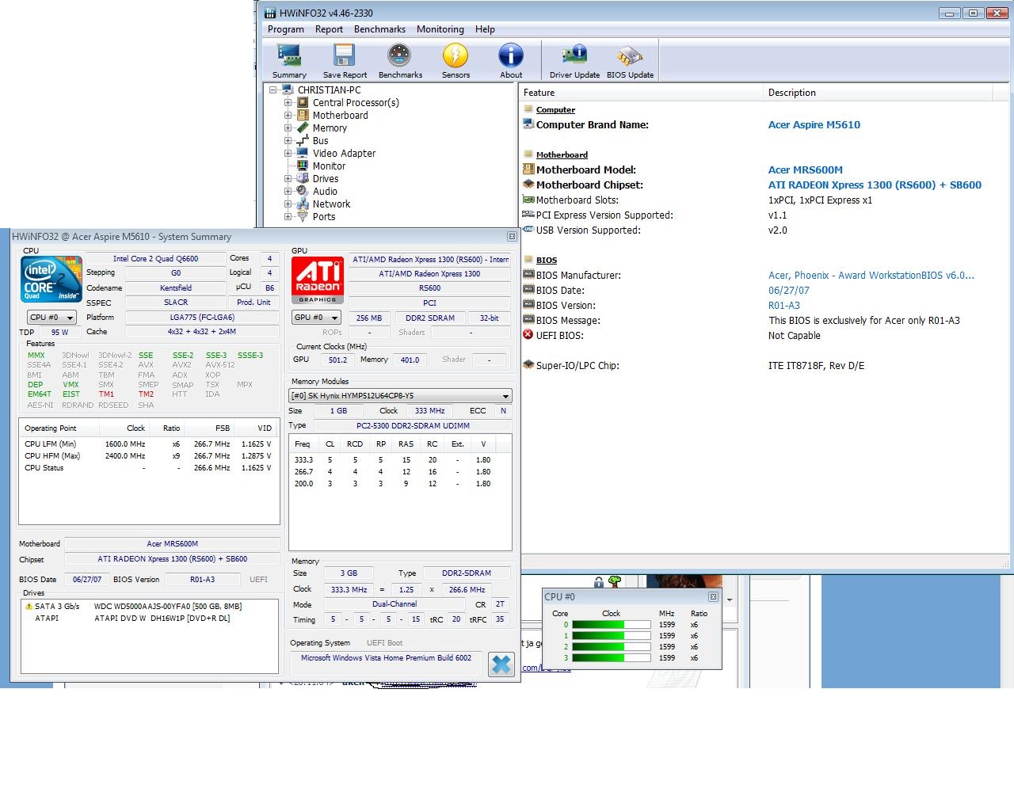Click the Acer MRS600M model link
Screen dimensions: 1014x811
(x=805, y=169)
